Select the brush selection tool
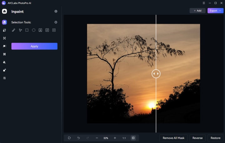225x143 pixels. point(13,30)
